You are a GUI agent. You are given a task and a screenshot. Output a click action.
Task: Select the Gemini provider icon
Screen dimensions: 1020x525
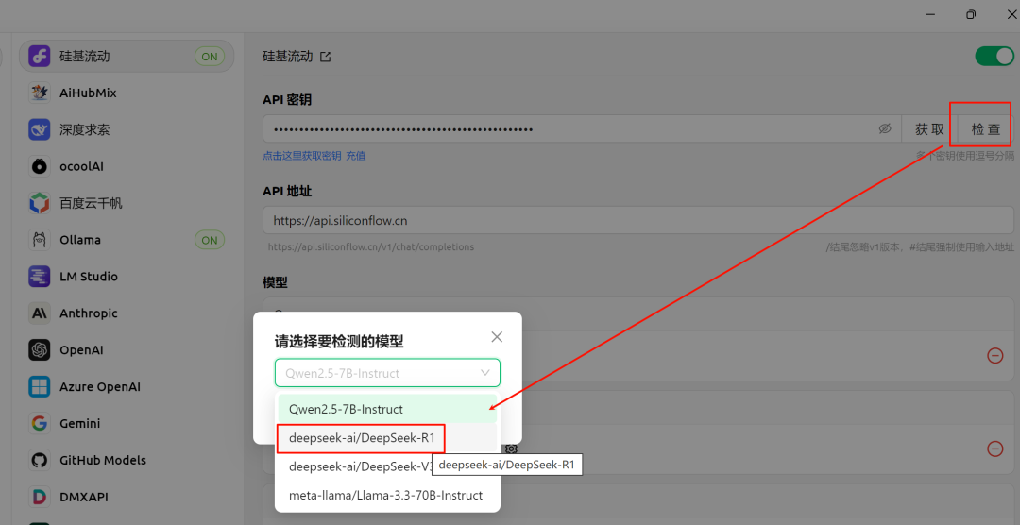pos(39,424)
